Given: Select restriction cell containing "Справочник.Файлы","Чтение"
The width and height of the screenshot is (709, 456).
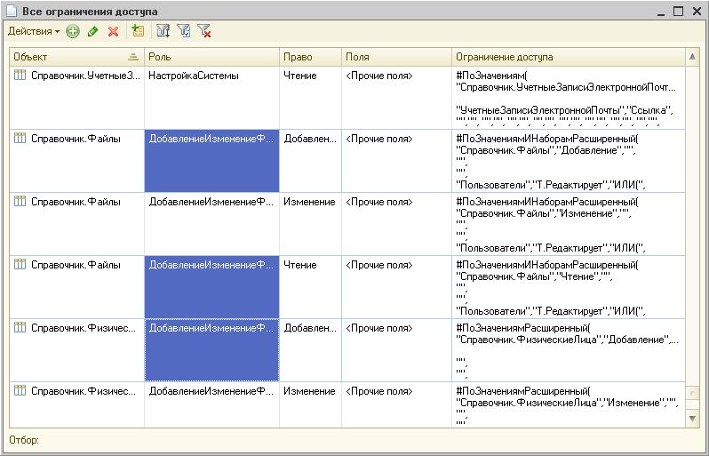Looking at the screenshot, I should click(x=569, y=287).
